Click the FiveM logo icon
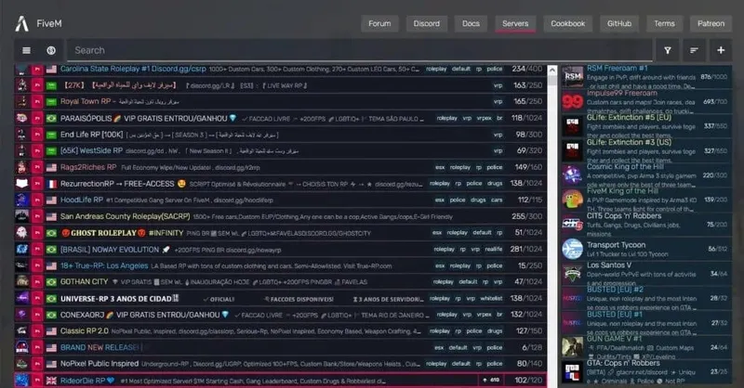This screenshot has width=744, height=388. coord(22,23)
